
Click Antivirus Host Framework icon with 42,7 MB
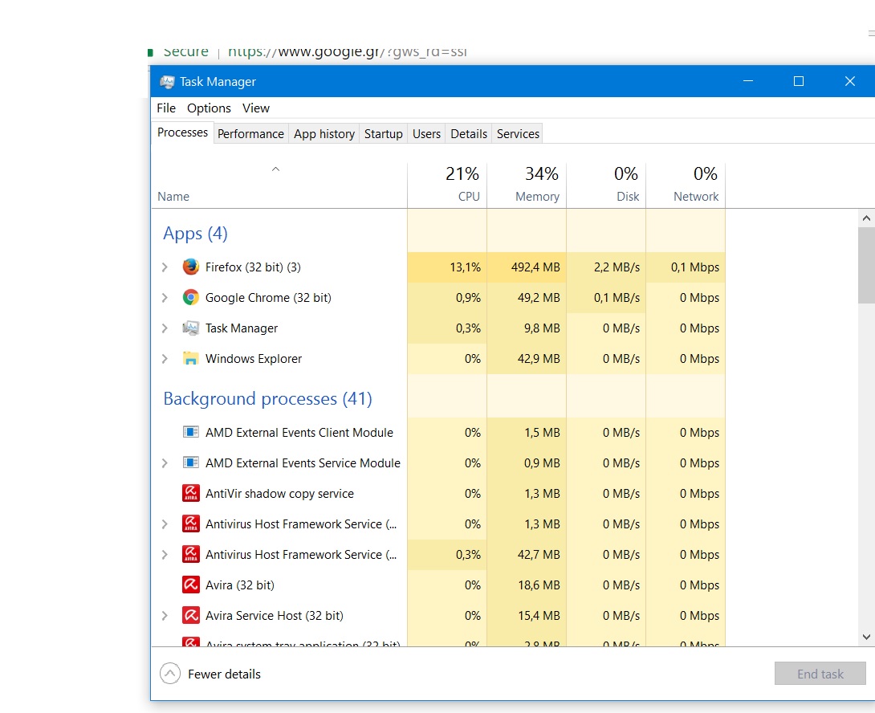click(x=191, y=555)
